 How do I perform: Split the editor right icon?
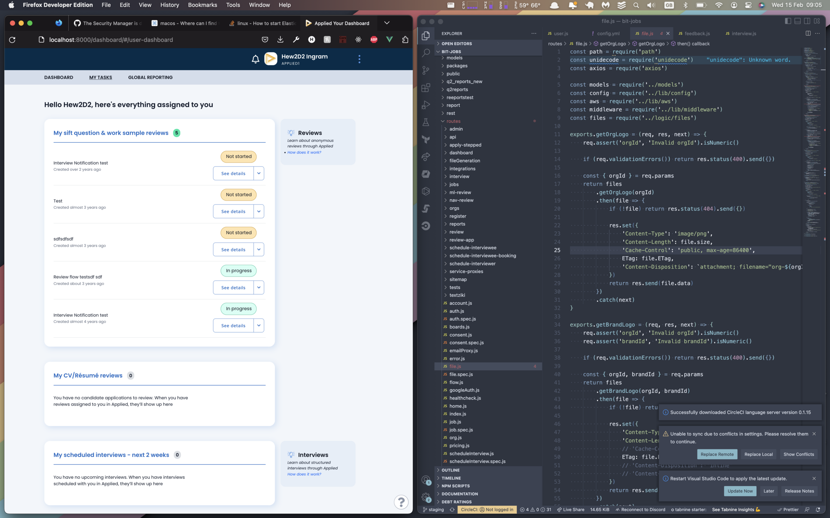(x=808, y=33)
